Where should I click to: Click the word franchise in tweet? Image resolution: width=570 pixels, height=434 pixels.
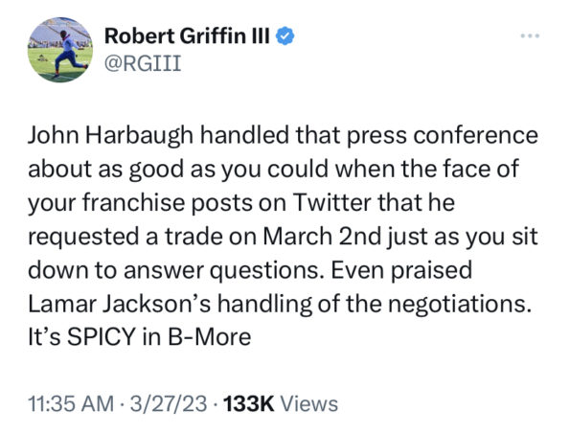tap(133, 202)
